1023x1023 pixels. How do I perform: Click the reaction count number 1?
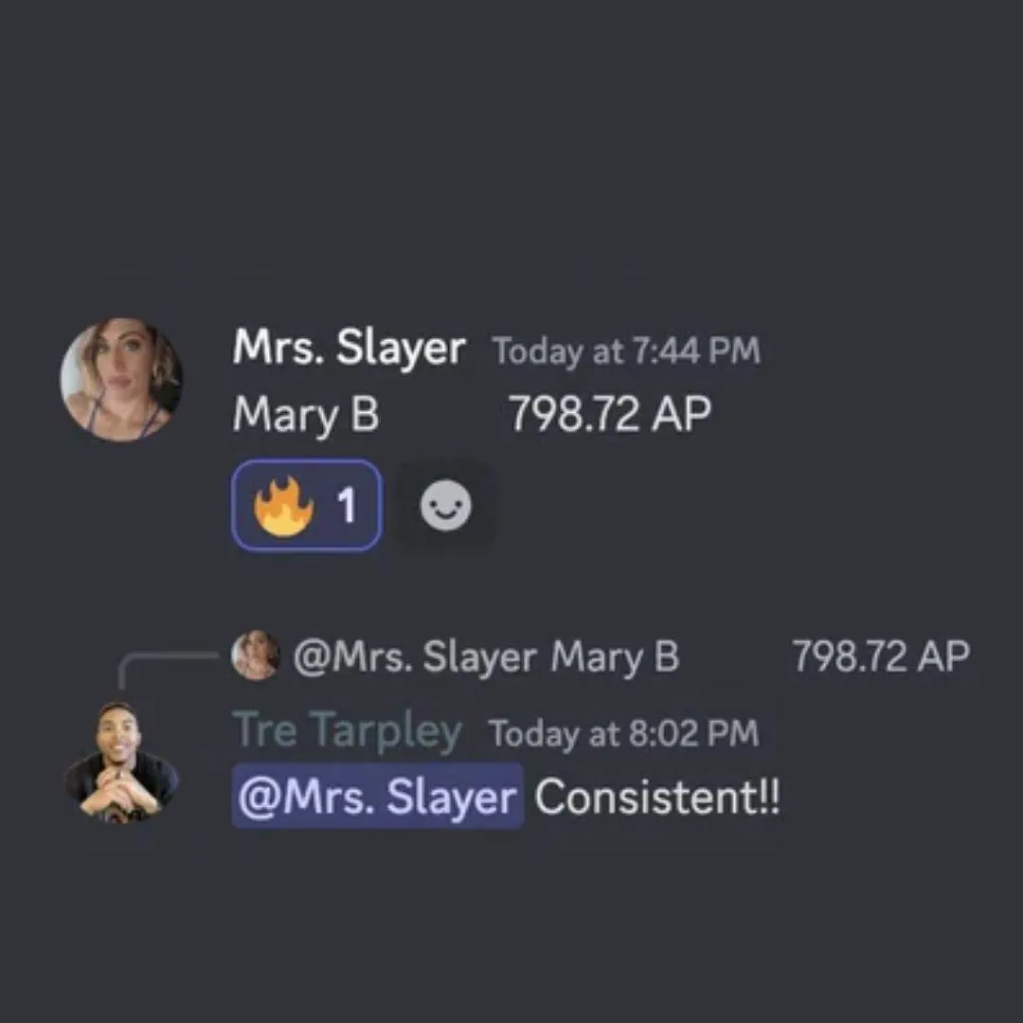pyautogui.click(x=347, y=505)
